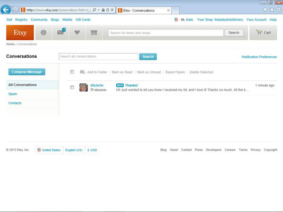
Task: Open the Activity feed circle icon
Action: coord(44,33)
